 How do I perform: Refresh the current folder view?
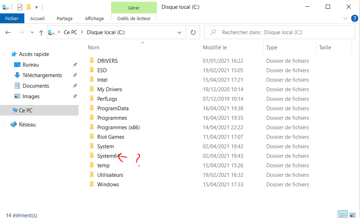click(193, 32)
